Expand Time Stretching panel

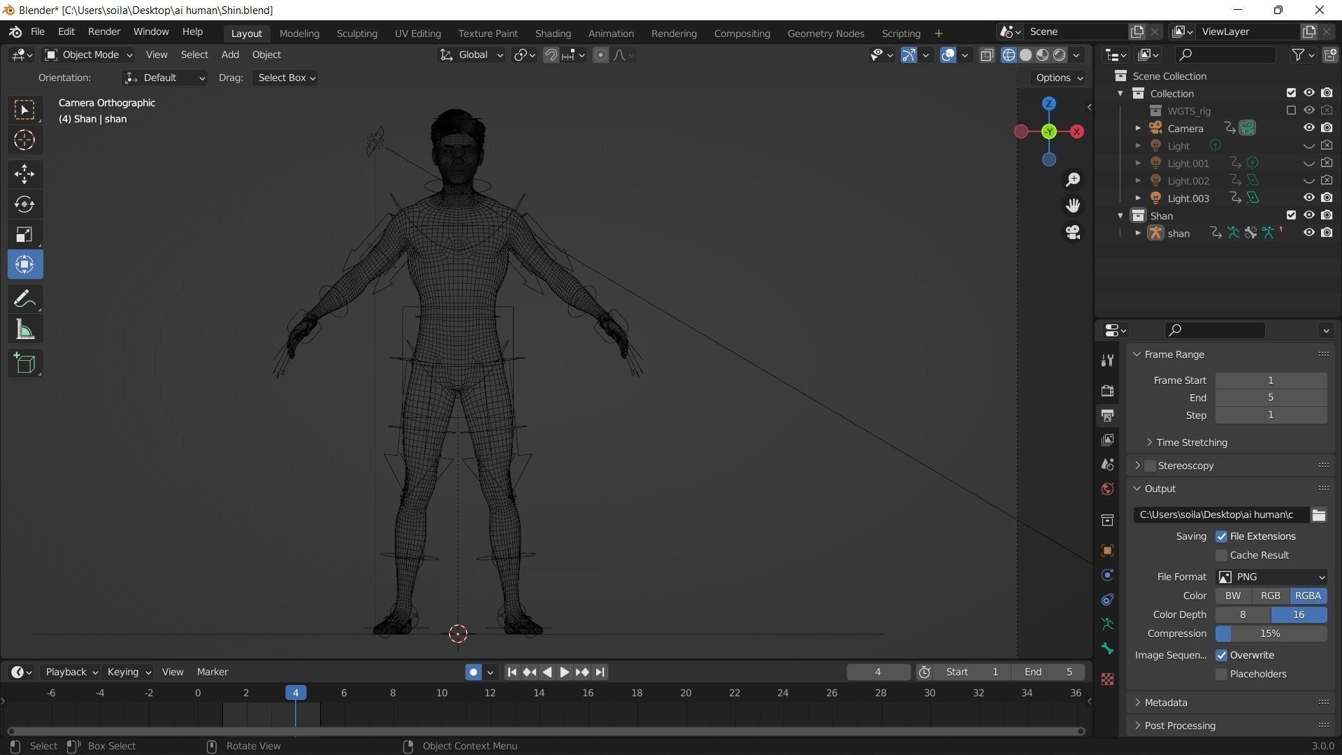(1191, 443)
